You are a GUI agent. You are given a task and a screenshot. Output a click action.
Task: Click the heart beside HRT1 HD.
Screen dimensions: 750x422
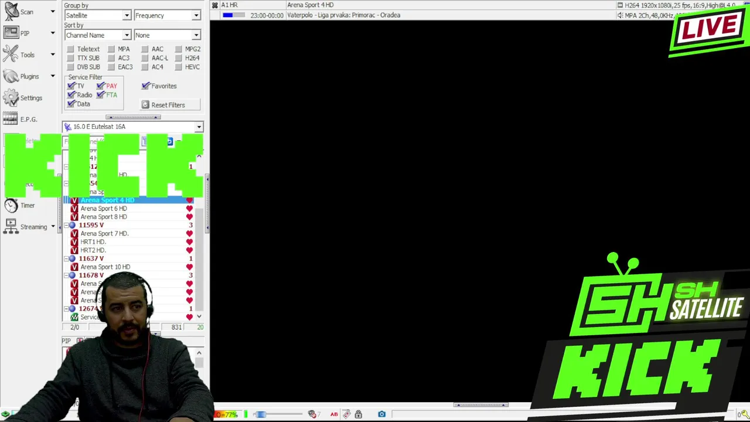pos(189,241)
